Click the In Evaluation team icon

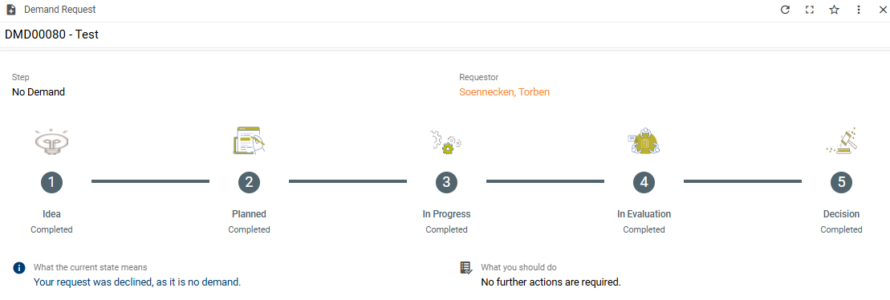[644, 141]
